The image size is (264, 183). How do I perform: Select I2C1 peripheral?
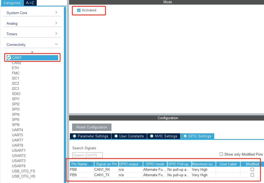tap(15, 78)
